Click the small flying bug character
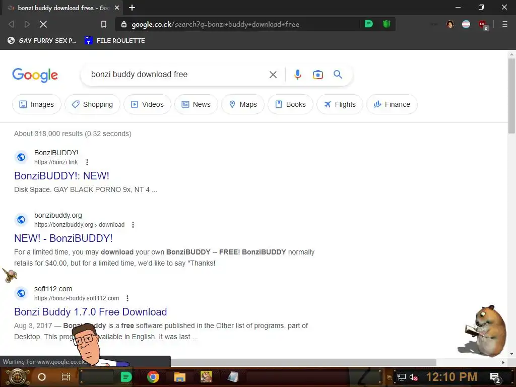The image size is (516, 387). pyautogui.click(x=10, y=275)
